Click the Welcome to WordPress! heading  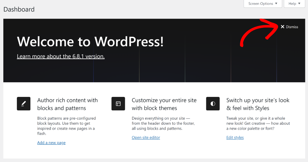click(90, 41)
